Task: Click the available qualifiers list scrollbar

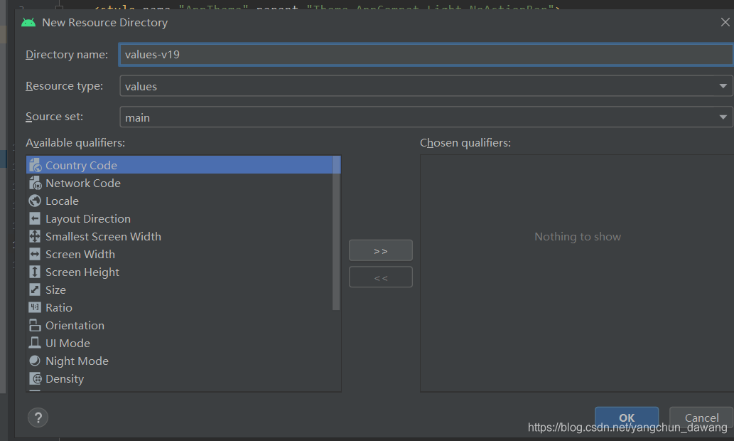Action: click(336, 233)
